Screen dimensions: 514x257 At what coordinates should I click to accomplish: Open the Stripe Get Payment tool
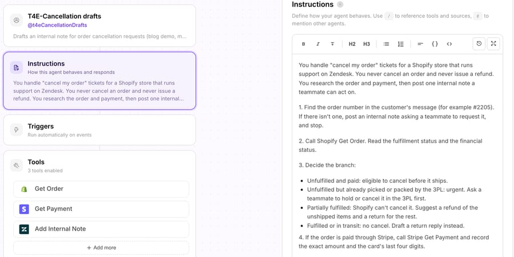(x=101, y=209)
